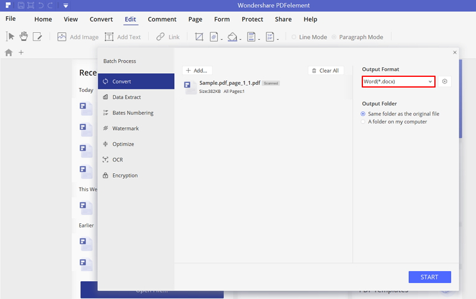Select Data Extract in Batch Process sidebar
The width and height of the screenshot is (476, 299).
click(x=136, y=97)
